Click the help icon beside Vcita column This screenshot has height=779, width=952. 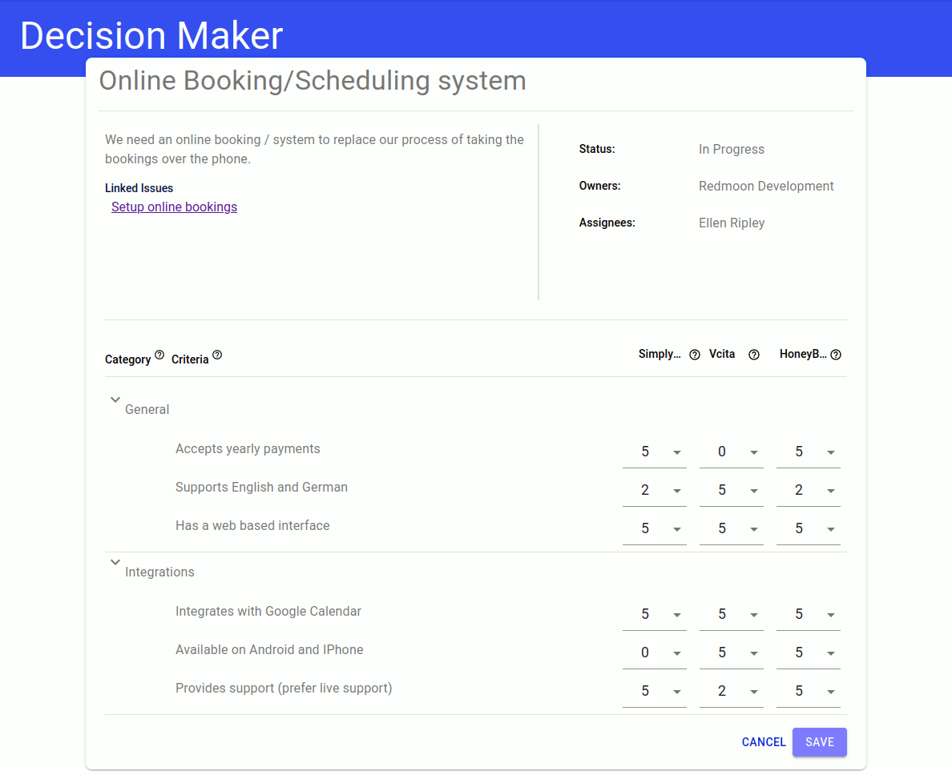(753, 355)
